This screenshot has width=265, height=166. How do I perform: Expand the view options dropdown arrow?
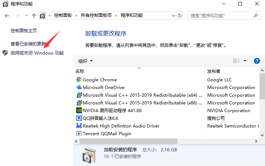pyautogui.click(x=245, y=61)
